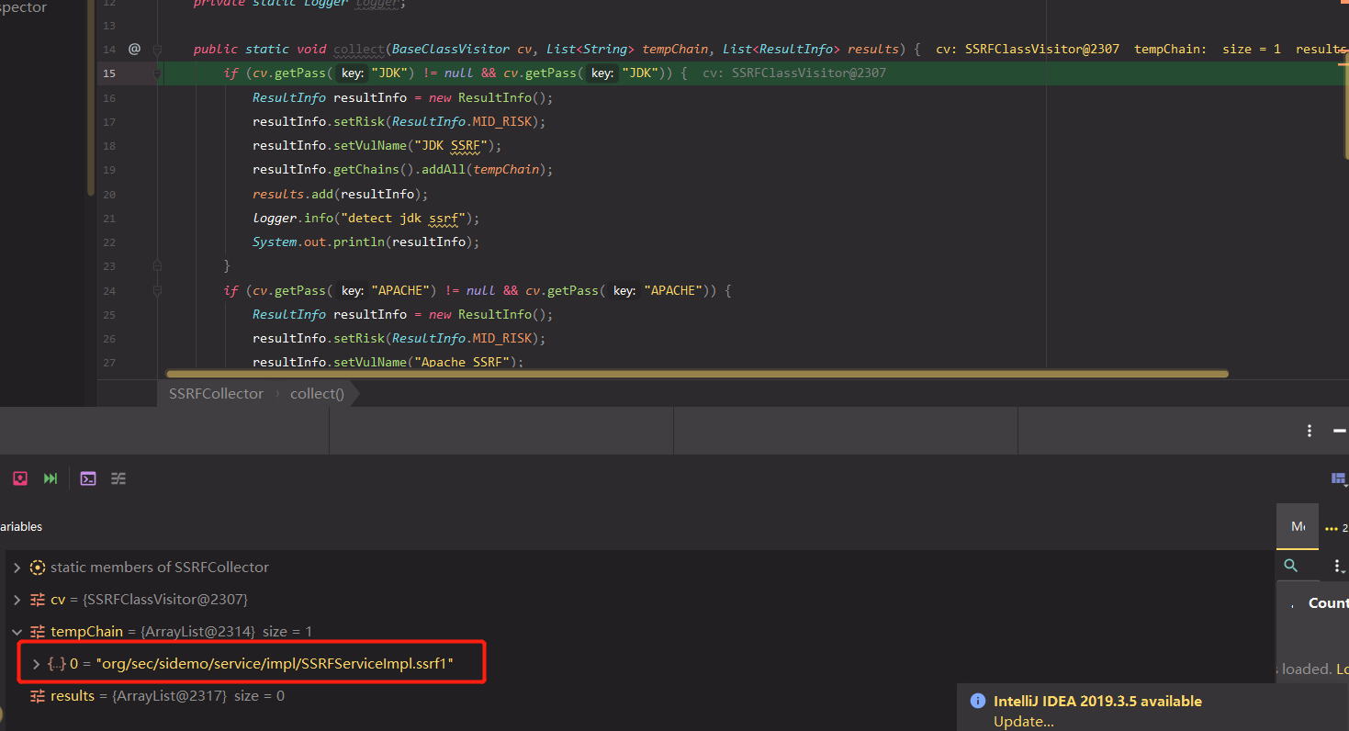Click the field icon next to tempChain

[x=38, y=632]
